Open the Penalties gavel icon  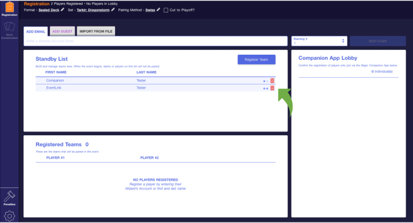point(9,198)
